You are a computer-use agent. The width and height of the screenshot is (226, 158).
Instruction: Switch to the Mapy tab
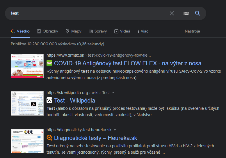coord(73,31)
